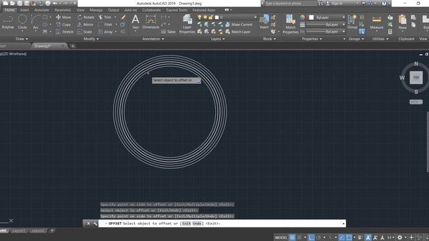
Task: Click the Paste icon
Action: pyautogui.click(x=402, y=22)
